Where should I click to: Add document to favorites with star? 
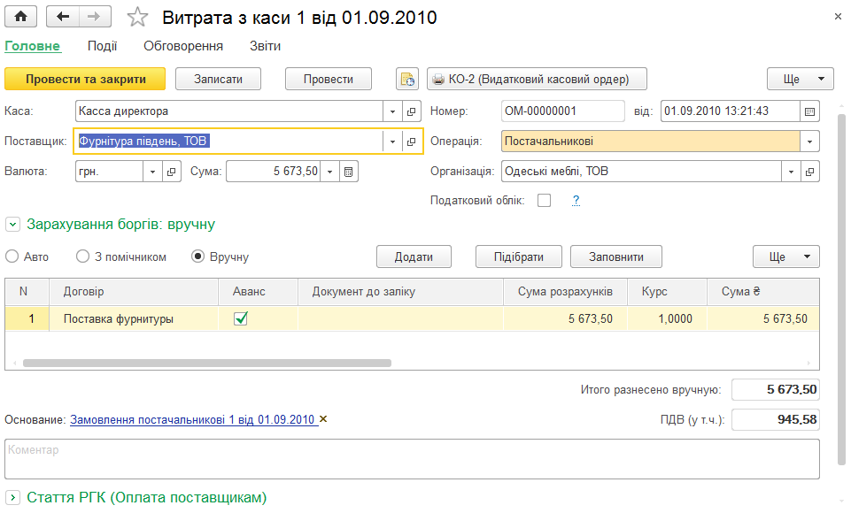pos(137,17)
